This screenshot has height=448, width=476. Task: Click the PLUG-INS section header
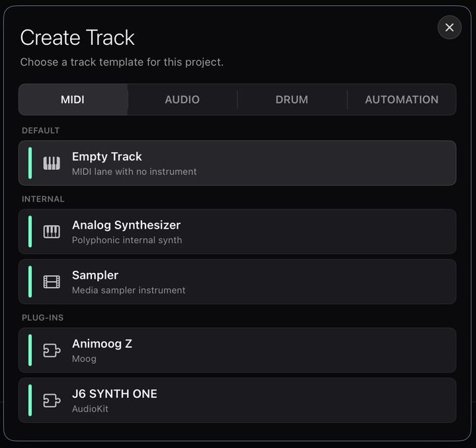click(x=42, y=318)
